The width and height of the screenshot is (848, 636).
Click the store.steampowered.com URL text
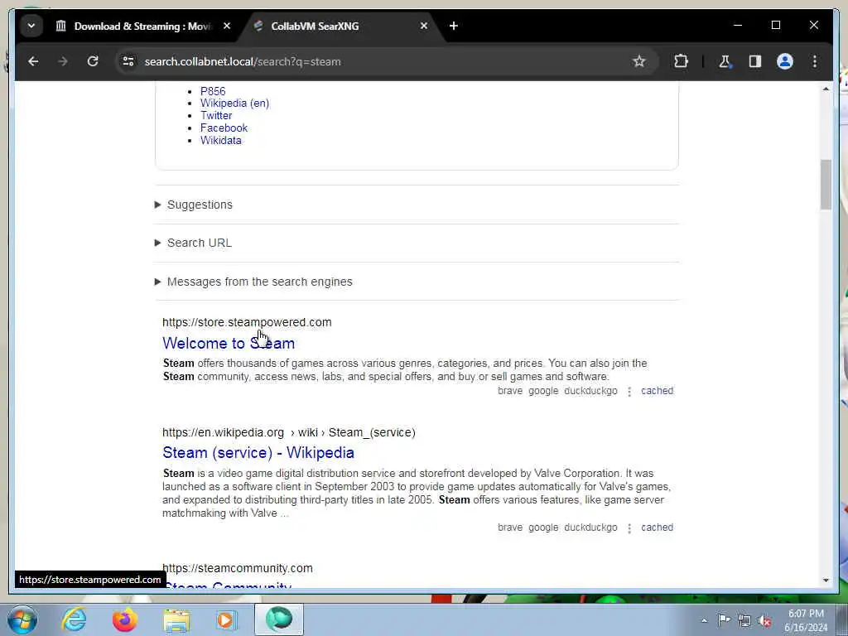coord(247,322)
